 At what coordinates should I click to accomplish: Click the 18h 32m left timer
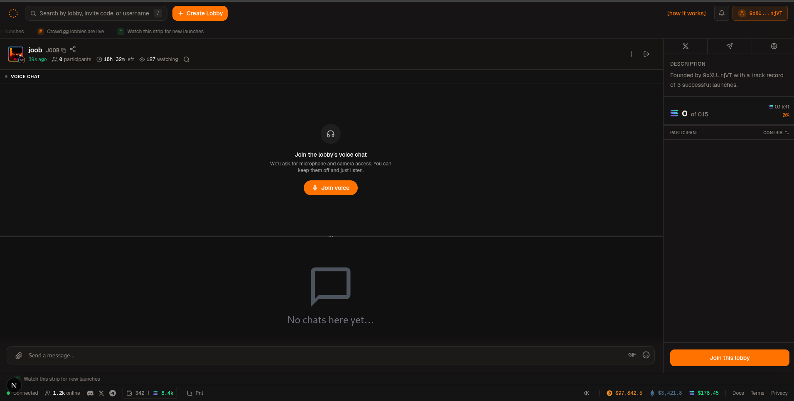115,59
